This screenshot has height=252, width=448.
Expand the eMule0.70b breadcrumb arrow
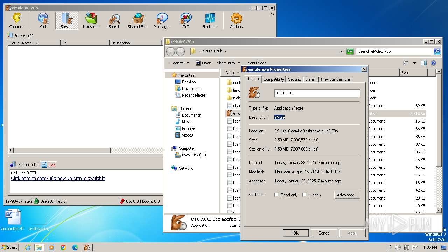pyautogui.click(x=225, y=51)
